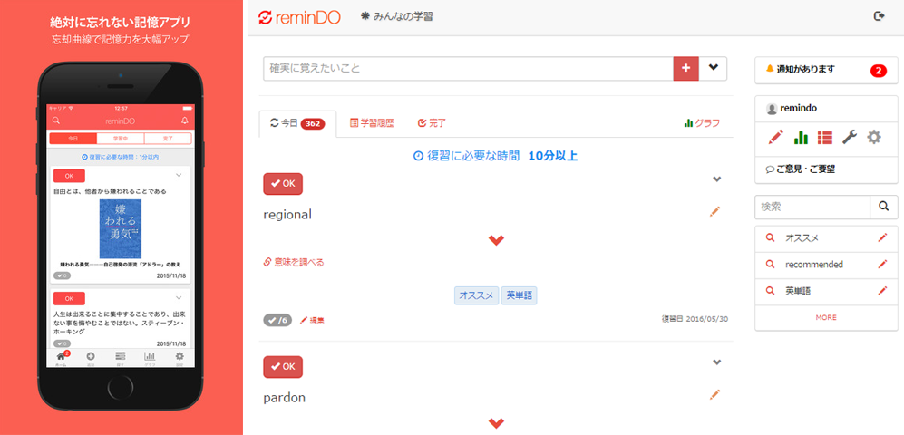Click the 嫌われる勇気 book cover thumbnail
Viewport: 904px width, 435px height.
121,228
